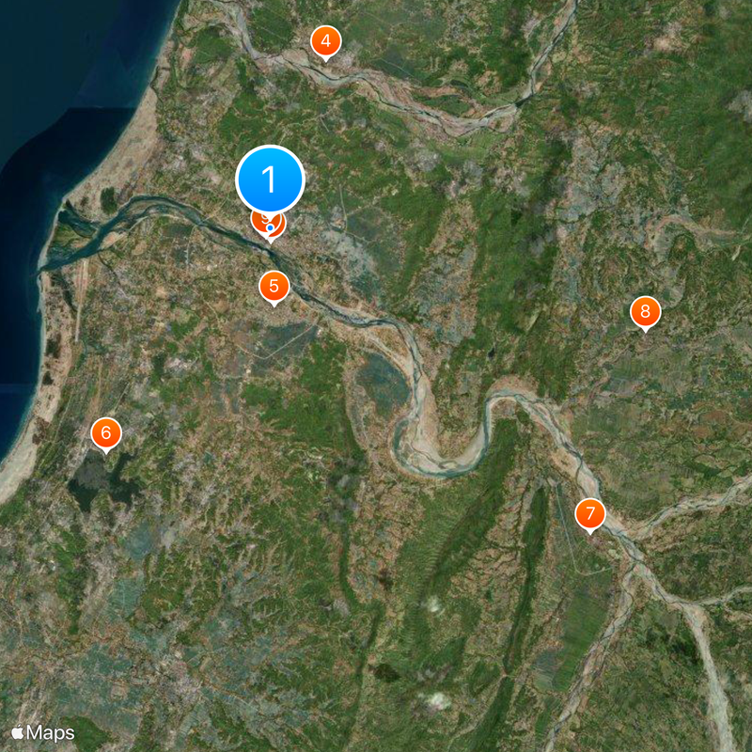Click the dark lake below pin 6
The image size is (752, 752).
pyautogui.click(x=103, y=479)
